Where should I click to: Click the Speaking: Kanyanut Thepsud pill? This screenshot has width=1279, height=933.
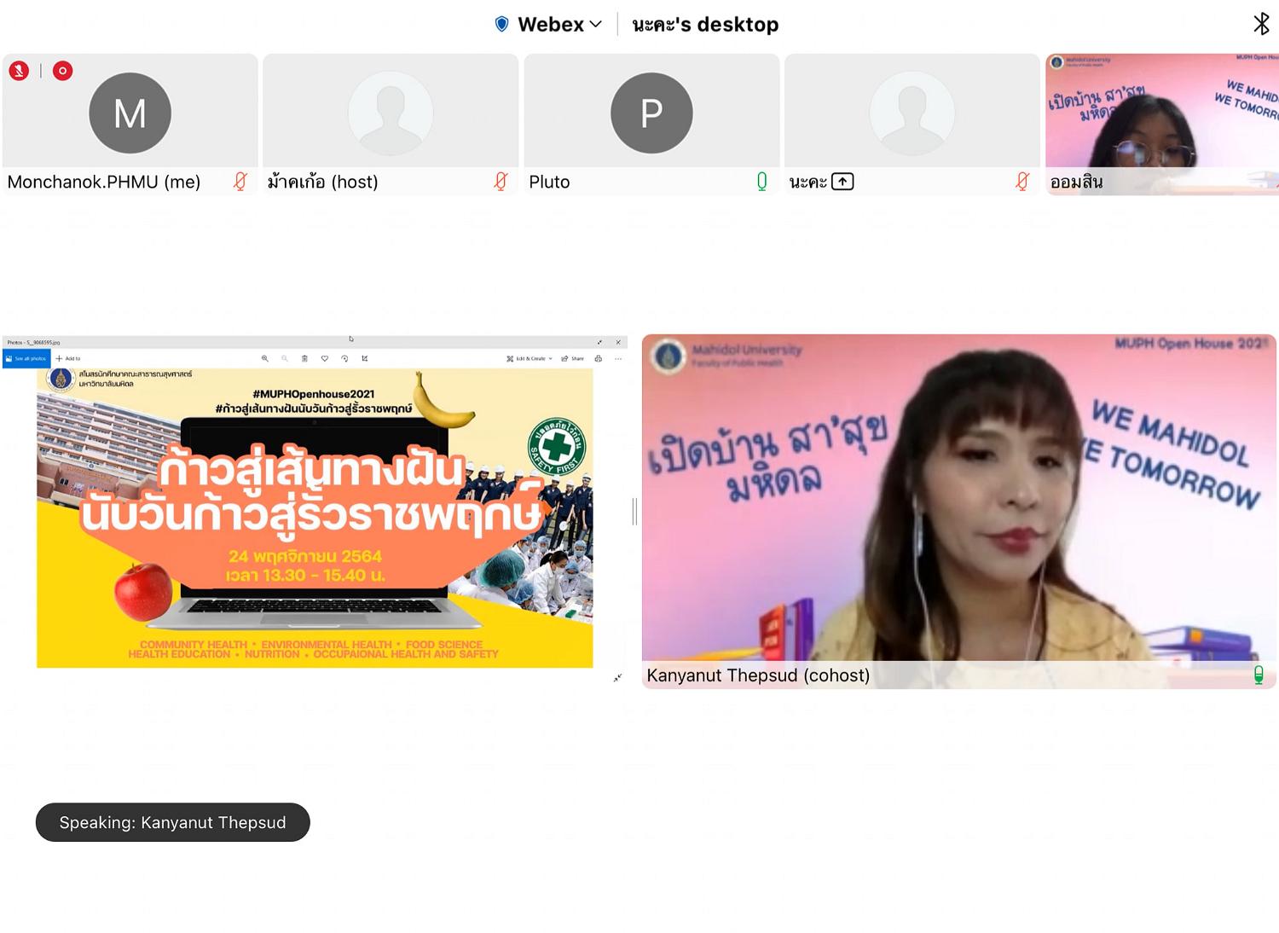173,822
